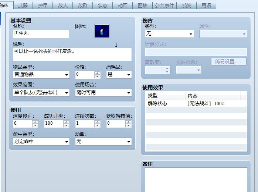Click the 说明 description text box
Screen dimensions: 258x192
72,54
